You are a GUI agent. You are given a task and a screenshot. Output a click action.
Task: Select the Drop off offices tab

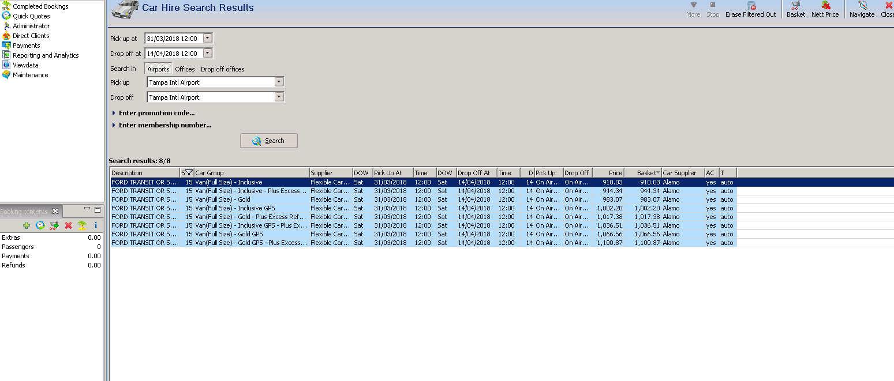[222, 69]
